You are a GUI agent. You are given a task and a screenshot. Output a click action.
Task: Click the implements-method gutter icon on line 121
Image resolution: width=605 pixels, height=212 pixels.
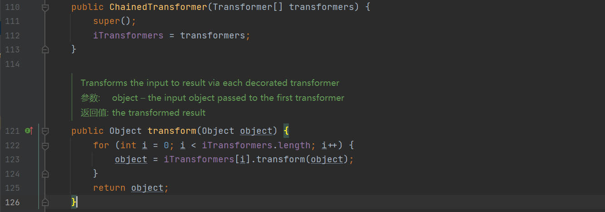(x=29, y=131)
